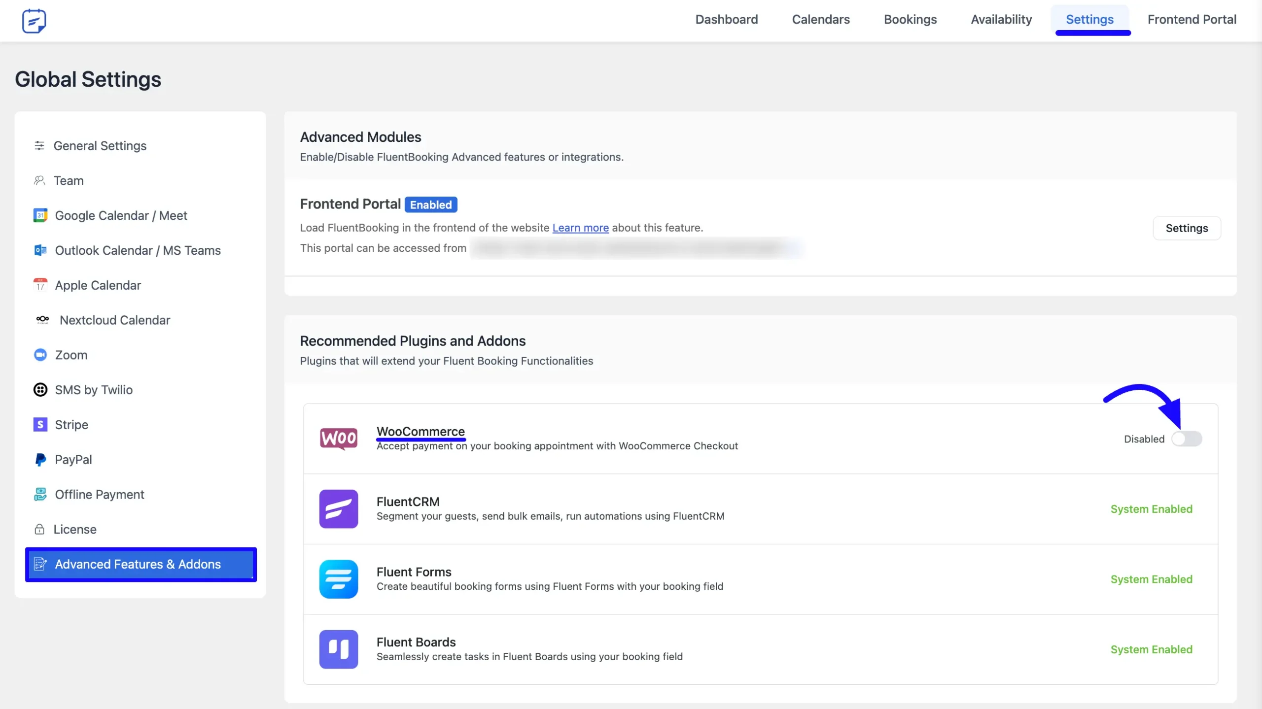
Task: Click the WooCommerce Woo logo
Action: pos(339,439)
